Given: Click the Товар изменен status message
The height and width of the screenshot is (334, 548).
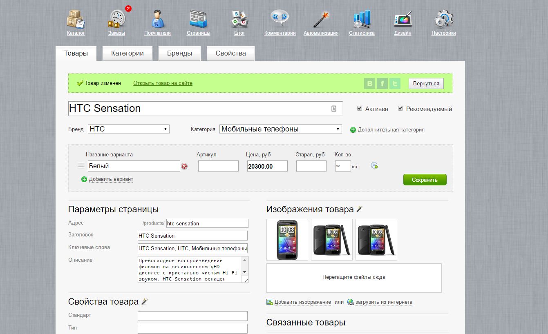Looking at the screenshot, I should (x=103, y=83).
